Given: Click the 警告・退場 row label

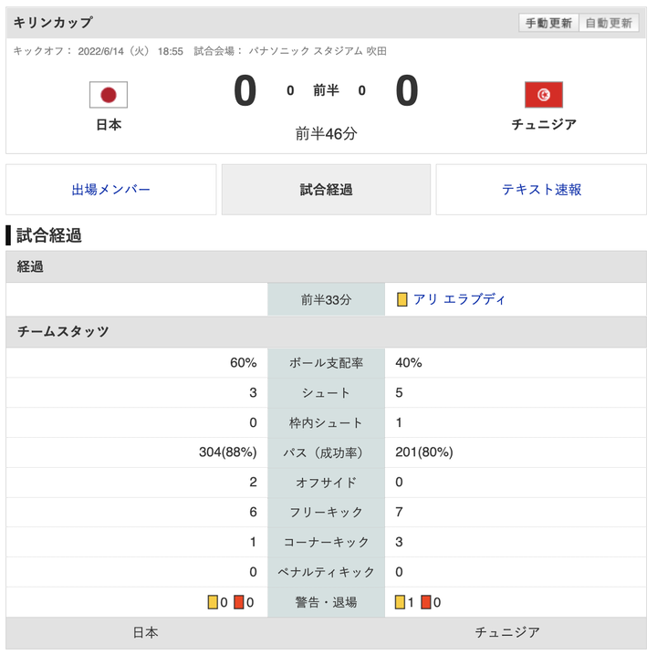Looking at the screenshot, I should [x=326, y=602].
